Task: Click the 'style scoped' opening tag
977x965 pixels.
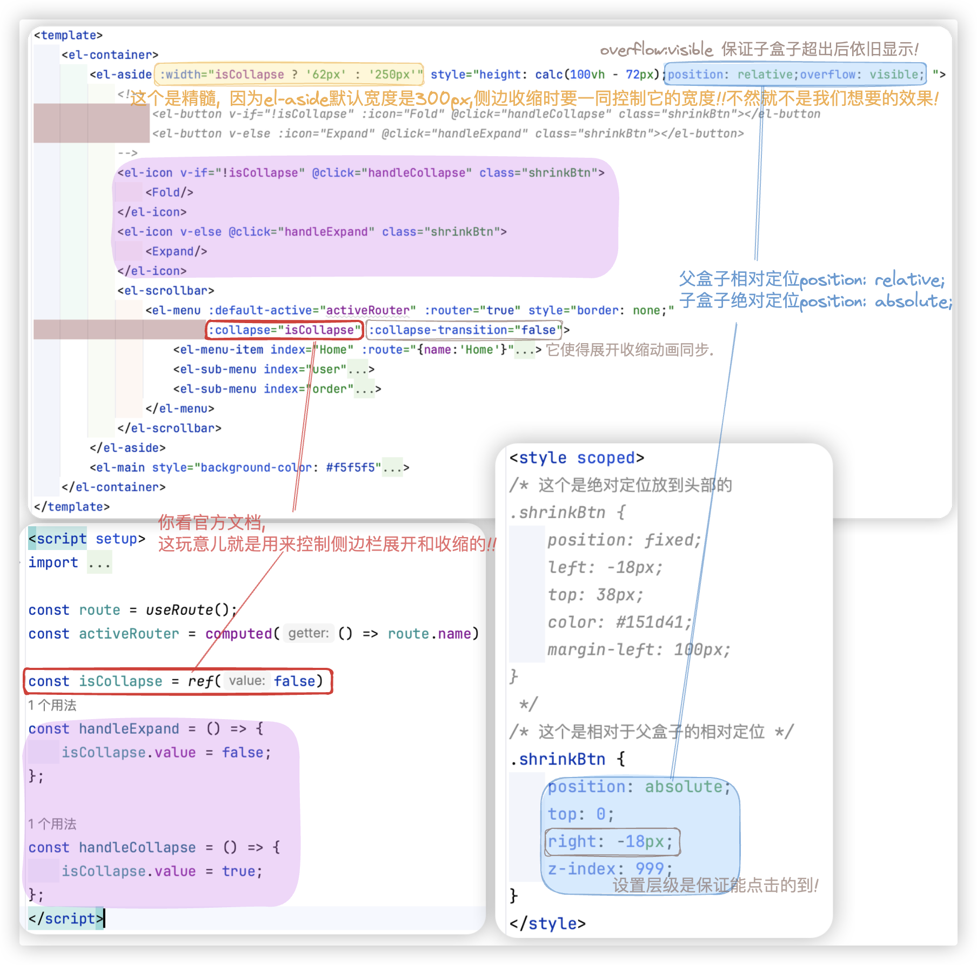Action: pyautogui.click(x=576, y=458)
